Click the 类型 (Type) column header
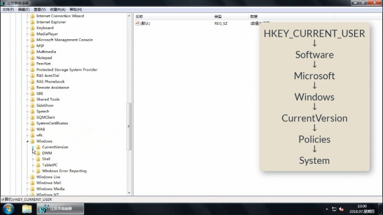383x215 pixels. tap(230, 16)
